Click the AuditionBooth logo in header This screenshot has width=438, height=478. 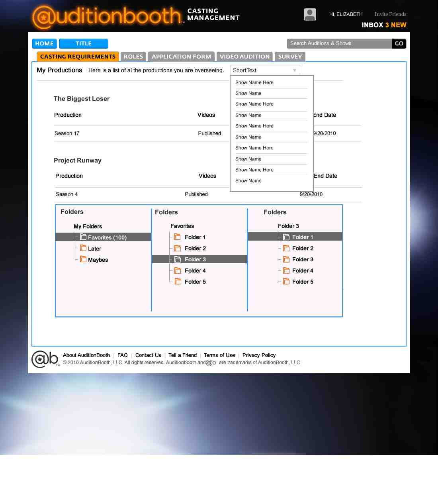pyautogui.click(x=108, y=17)
